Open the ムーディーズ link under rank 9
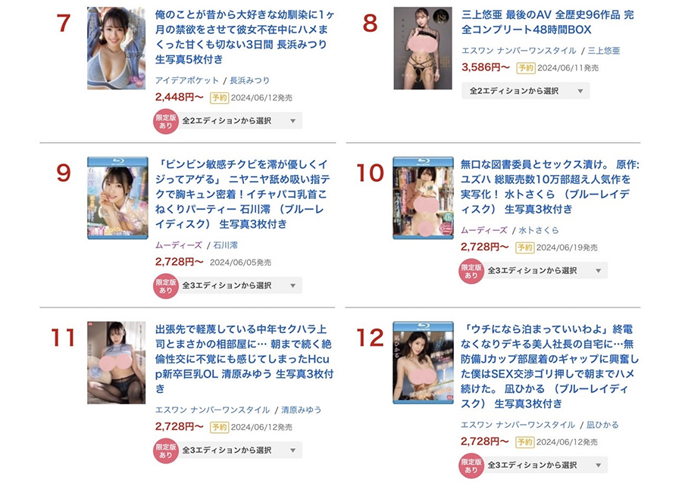Viewport: 682px width, 483px height. click(179, 245)
